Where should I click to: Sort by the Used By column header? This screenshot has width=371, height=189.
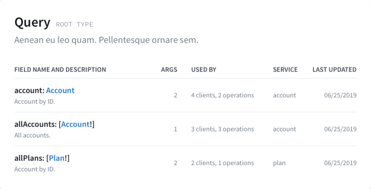coord(203,70)
